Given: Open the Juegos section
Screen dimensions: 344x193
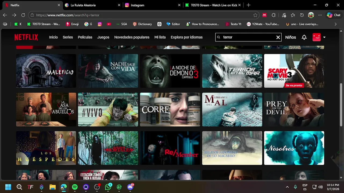Looking at the screenshot, I should click(x=103, y=37).
